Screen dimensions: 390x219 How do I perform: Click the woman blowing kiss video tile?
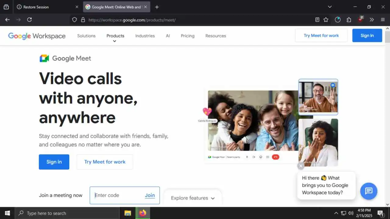[318, 142]
